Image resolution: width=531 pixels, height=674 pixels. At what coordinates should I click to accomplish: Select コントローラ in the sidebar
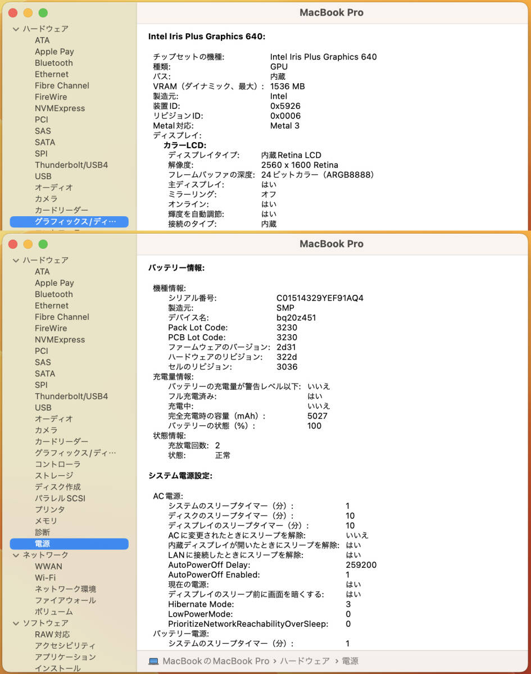[58, 464]
